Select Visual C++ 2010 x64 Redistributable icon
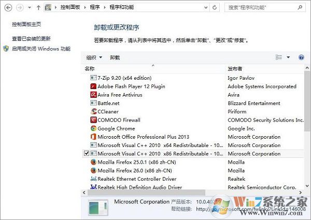The width and height of the screenshot is (311, 220). (93, 145)
